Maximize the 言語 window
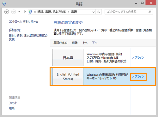Viewport: 158px width, 117px height. [142, 3]
